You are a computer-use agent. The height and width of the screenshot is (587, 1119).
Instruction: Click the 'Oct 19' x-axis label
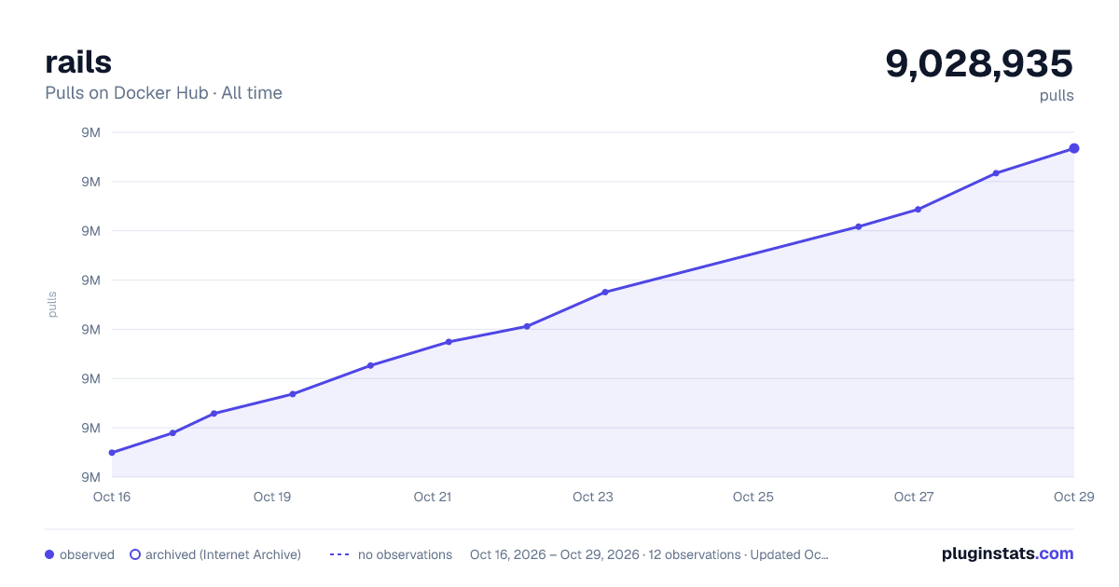(x=272, y=497)
